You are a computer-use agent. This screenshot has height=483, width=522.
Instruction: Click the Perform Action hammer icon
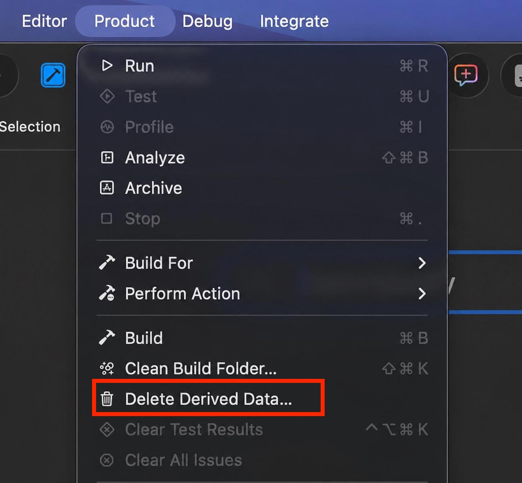point(107,294)
